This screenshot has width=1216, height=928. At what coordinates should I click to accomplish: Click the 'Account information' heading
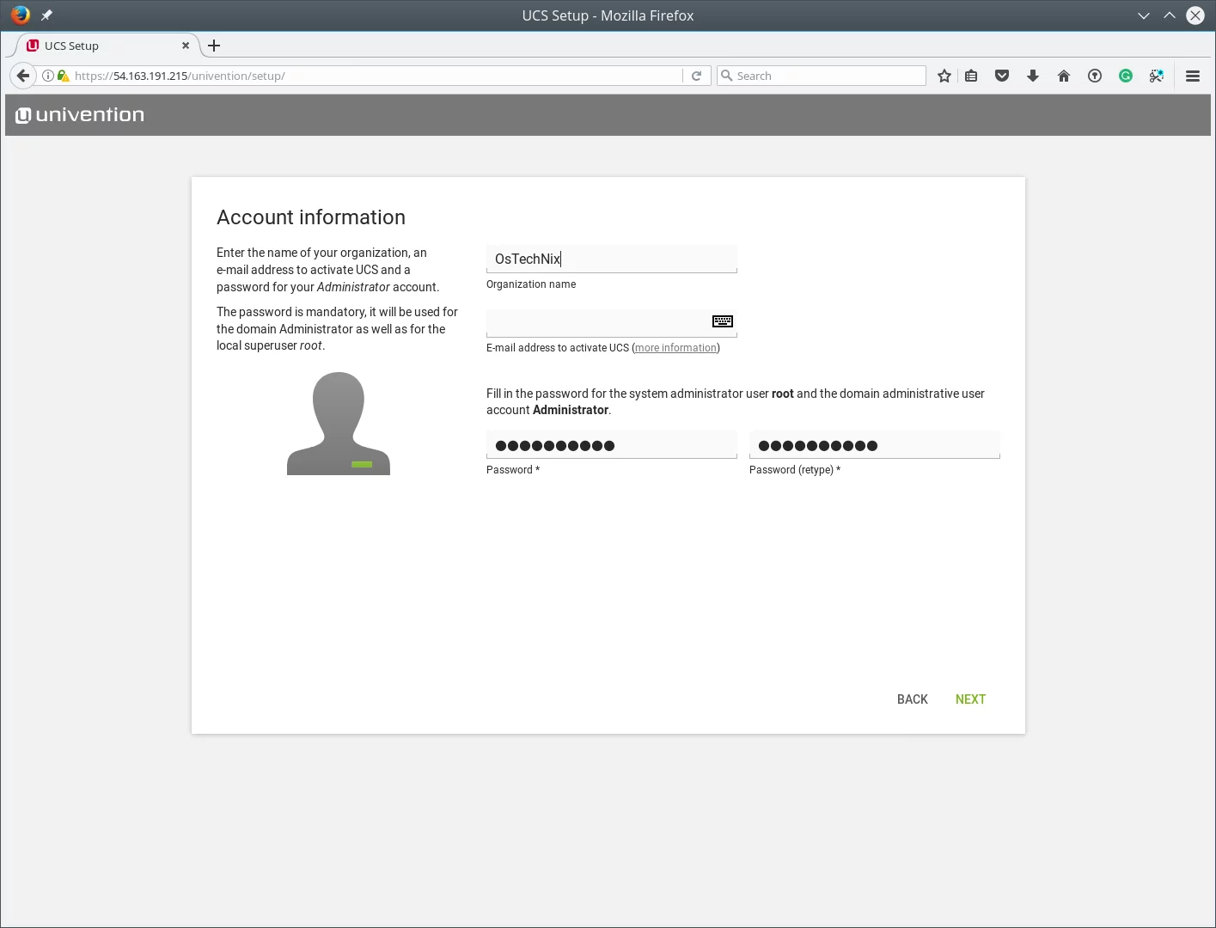click(x=311, y=217)
